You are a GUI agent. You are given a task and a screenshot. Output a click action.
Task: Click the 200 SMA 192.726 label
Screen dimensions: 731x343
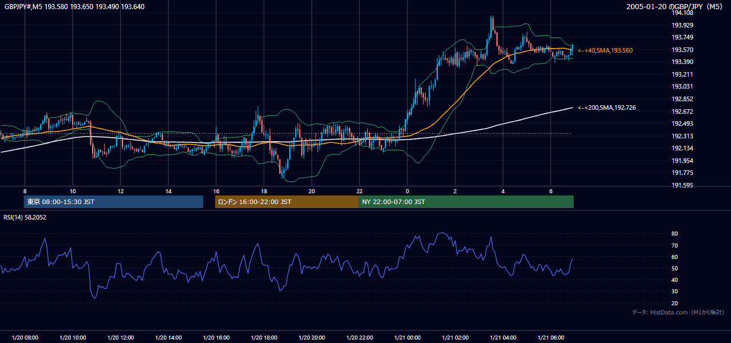[607, 107]
